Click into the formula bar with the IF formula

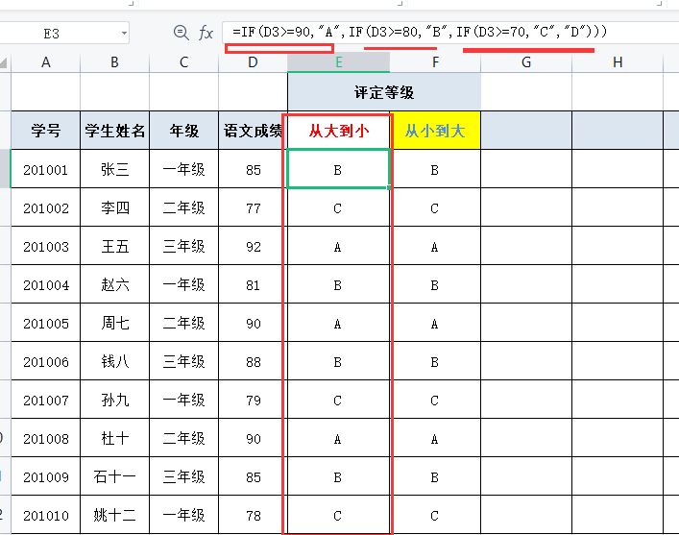click(x=450, y=32)
